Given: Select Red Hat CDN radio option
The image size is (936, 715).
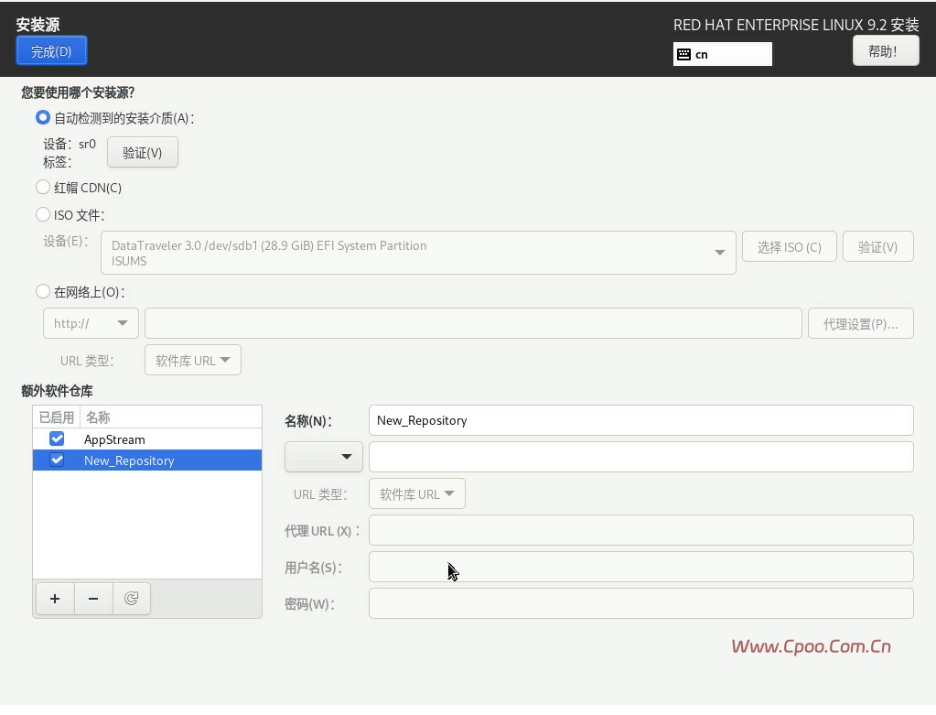Looking at the screenshot, I should (x=43, y=187).
